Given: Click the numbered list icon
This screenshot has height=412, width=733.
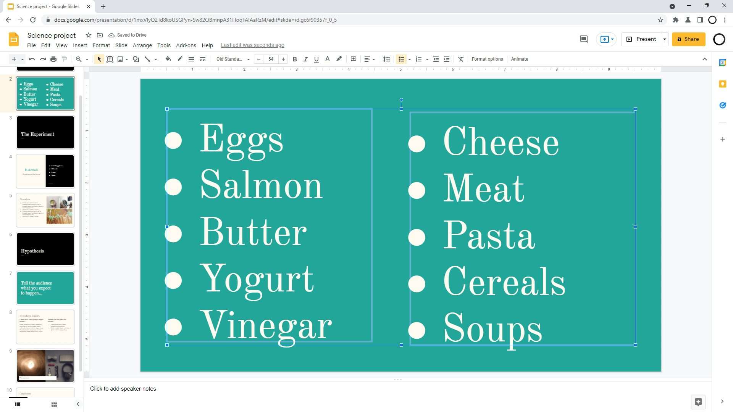Looking at the screenshot, I should (419, 59).
